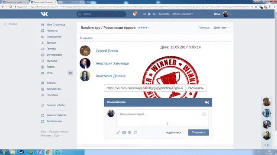Click the Реклама megaphone icon
This screenshot has height=155, width=277.
click(42, 95)
